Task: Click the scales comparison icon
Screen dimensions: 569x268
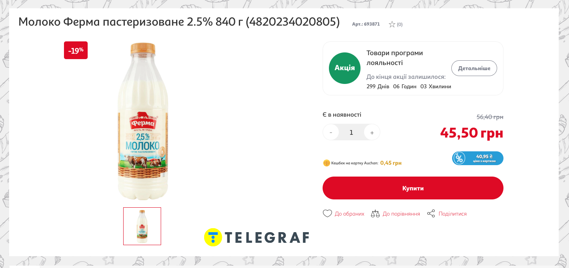Action: [375, 214]
